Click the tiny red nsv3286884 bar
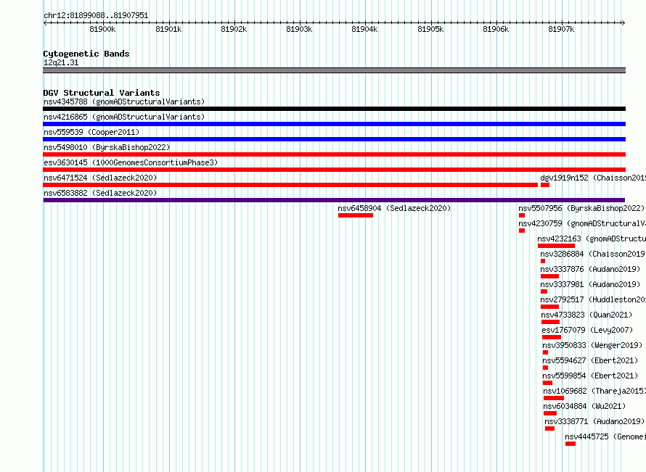 pyautogui.click(x=543, y=261)
